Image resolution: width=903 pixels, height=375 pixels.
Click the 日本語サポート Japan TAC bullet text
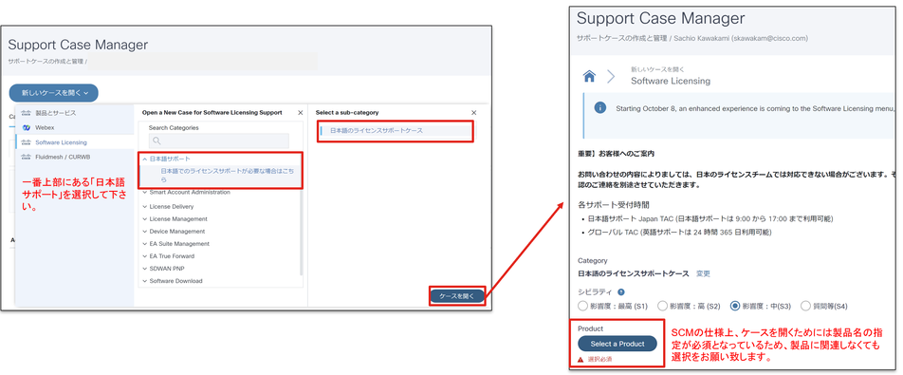point(709,219)
